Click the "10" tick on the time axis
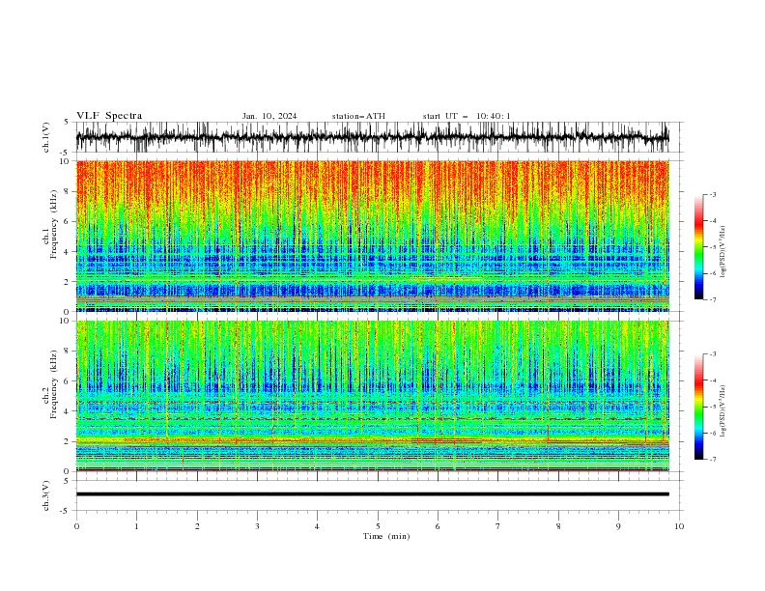Viewport: 765px width, 591px height. click(x=679, y=526)
